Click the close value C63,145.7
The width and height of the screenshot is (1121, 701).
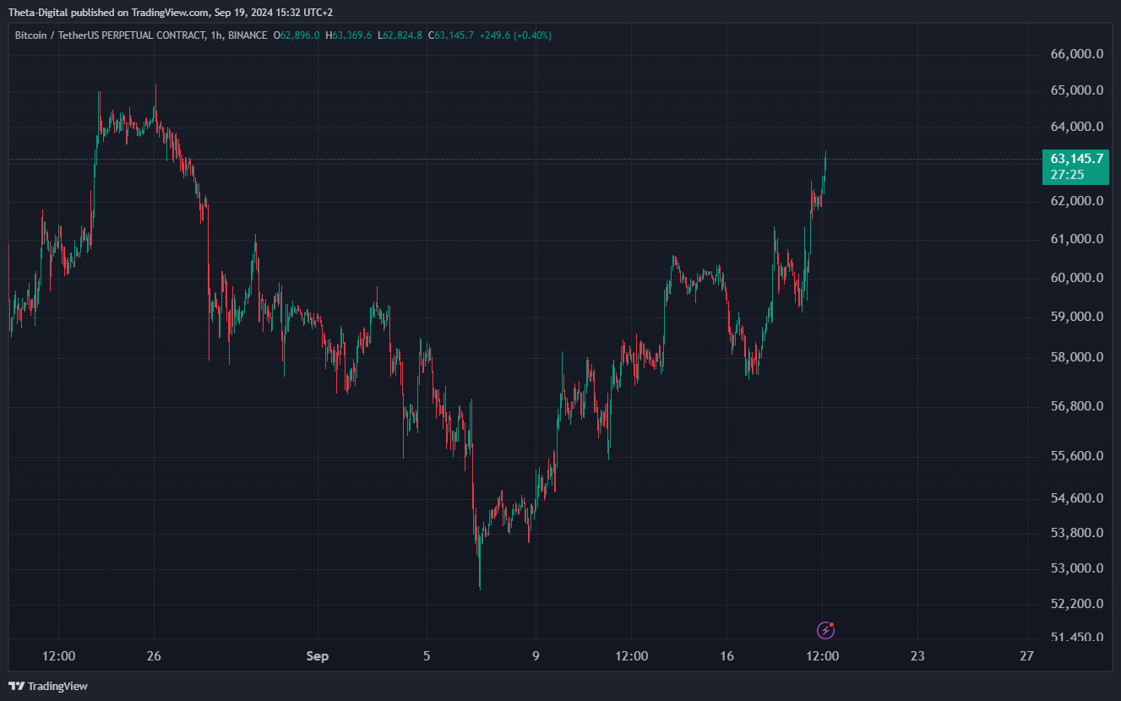[451, 35]
